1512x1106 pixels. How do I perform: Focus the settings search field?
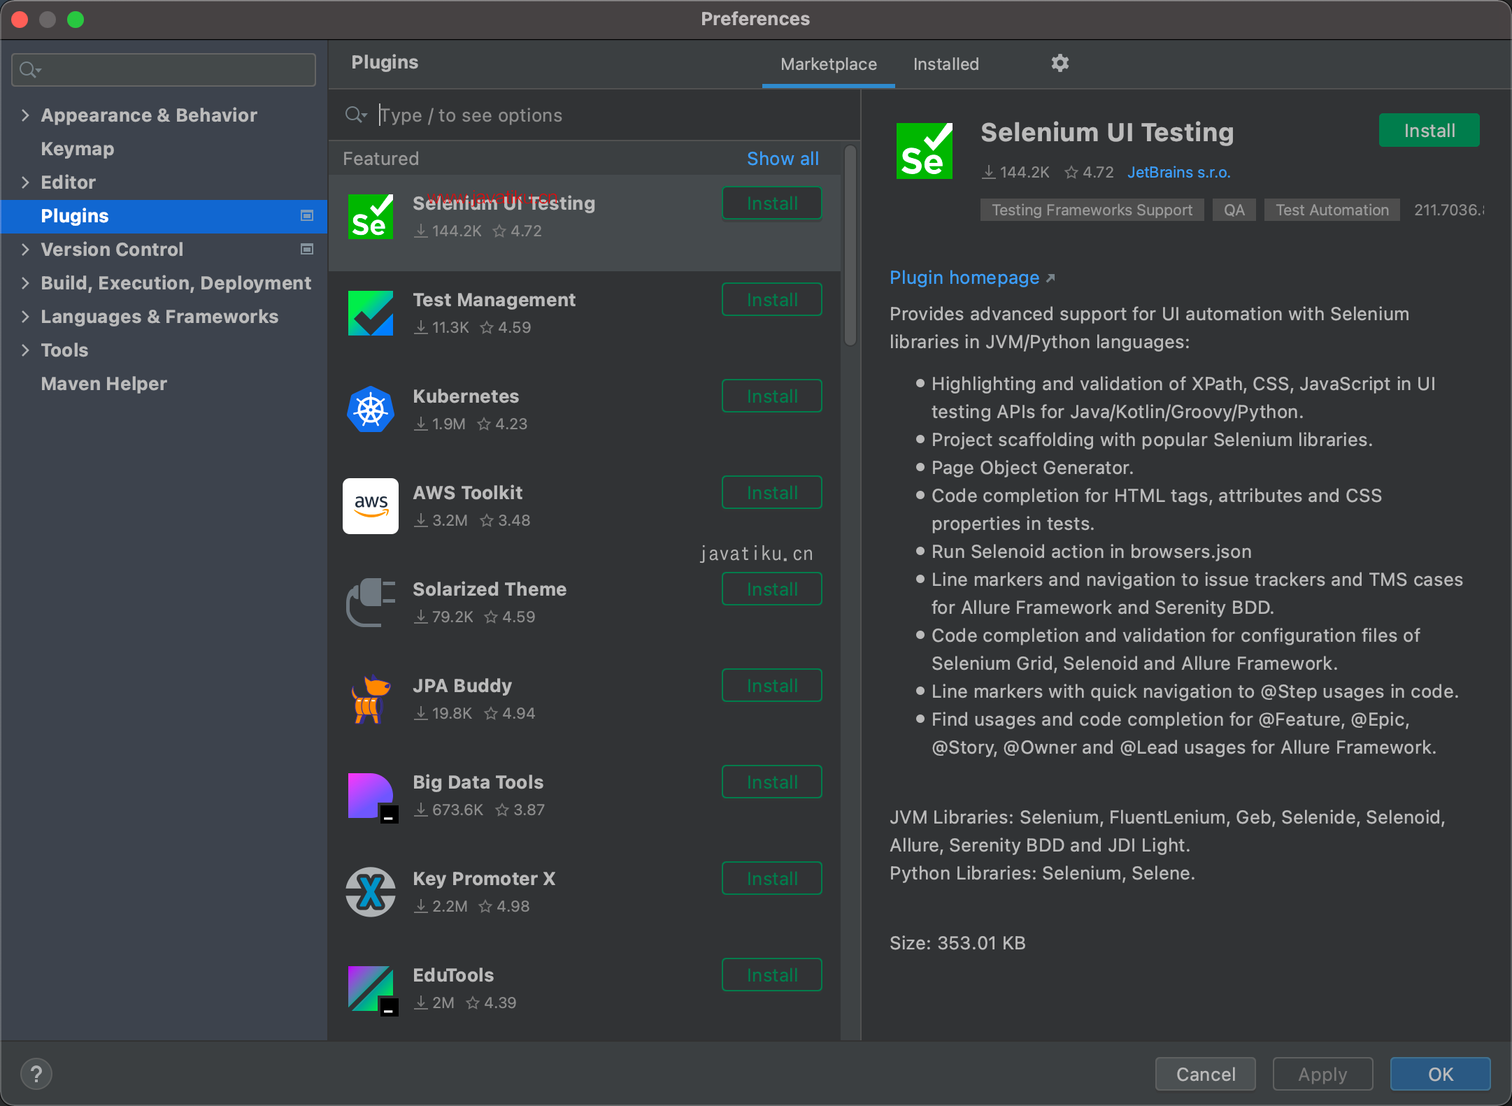tap(164, 70)
